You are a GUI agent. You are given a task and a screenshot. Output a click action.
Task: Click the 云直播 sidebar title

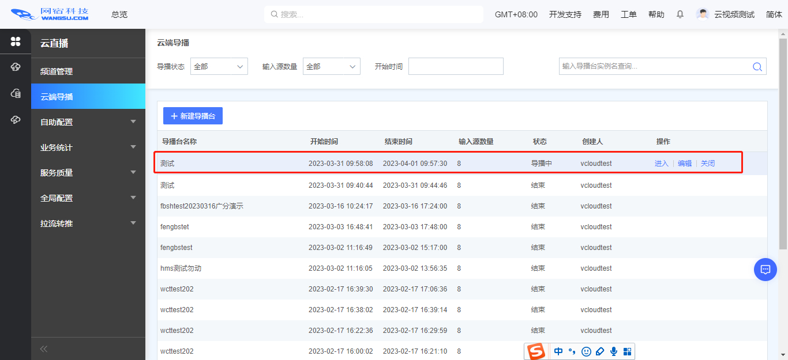tap(55, 43)
